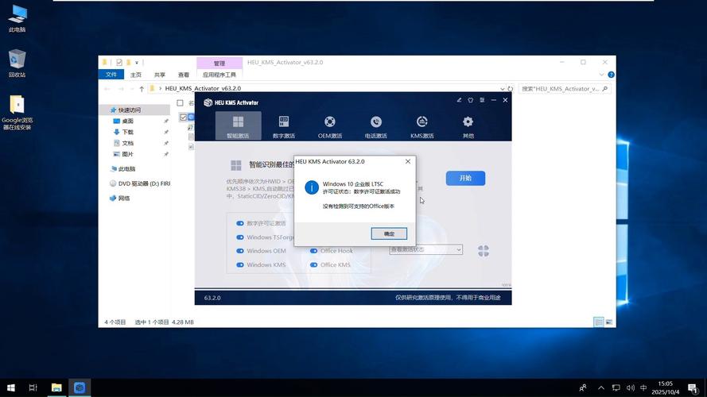The width and height of the screenshot is (707, 397).
Task: Select 网络 in the Explorer sidebar
Action: pos(123,198)
